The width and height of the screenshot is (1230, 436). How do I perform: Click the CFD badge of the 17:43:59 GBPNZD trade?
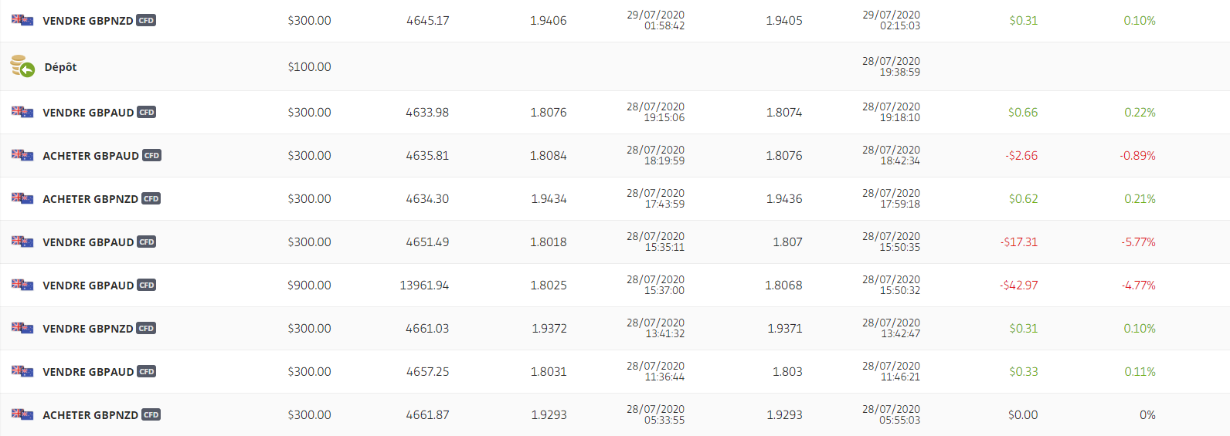pyautogui.click(x=151, y=199)
